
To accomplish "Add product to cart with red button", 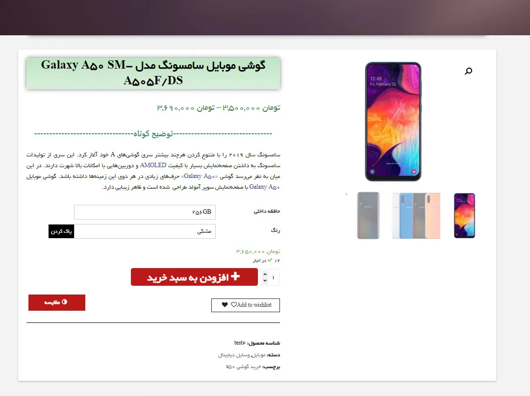I will [194, 277].
